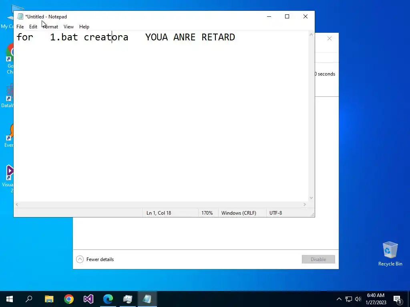Open the View menu in Notepad
410x307 pixels.
click(x=68, y=27)
